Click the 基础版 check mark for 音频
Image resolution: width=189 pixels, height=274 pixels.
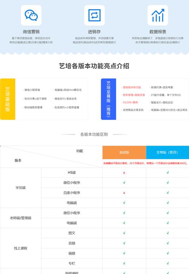[124, 243]
